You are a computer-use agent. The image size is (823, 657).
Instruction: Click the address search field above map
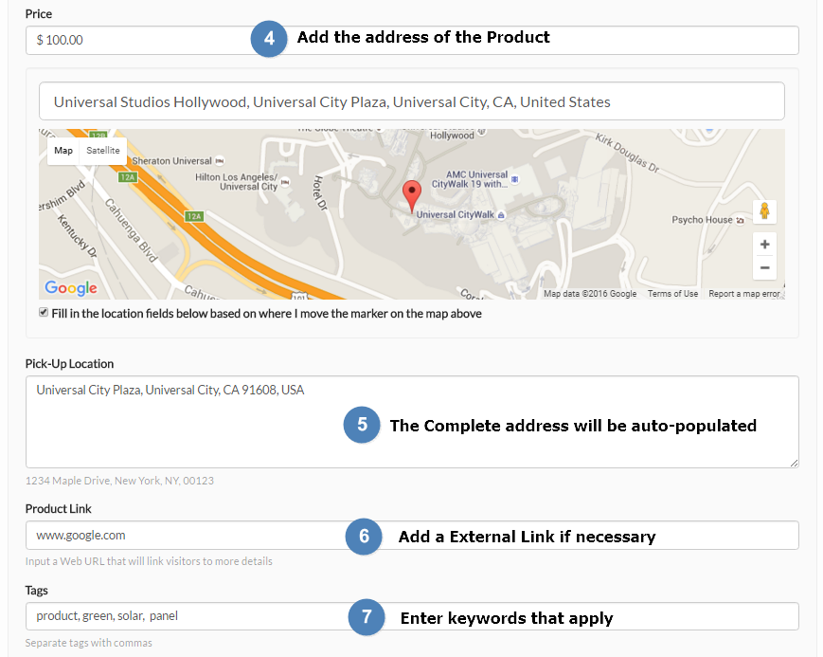click(x=412, y=101)
